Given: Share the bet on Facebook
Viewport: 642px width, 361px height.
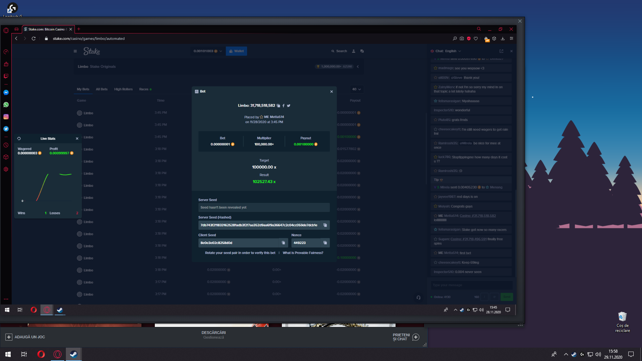Looking at the screenshot, I should [x=284, y=106].
